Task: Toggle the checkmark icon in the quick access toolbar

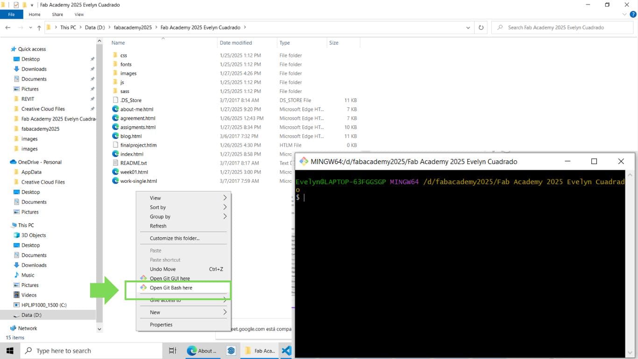Action: point(16,5)
